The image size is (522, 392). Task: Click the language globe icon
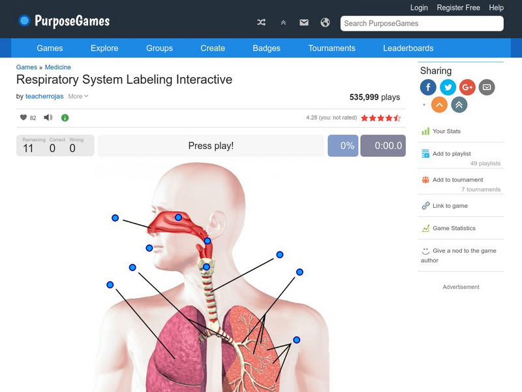[x=325, y=22]
